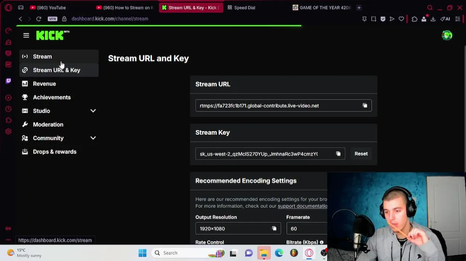
Task: Open the profile avatar on Kick header
Action: click(x=447, y=35)
